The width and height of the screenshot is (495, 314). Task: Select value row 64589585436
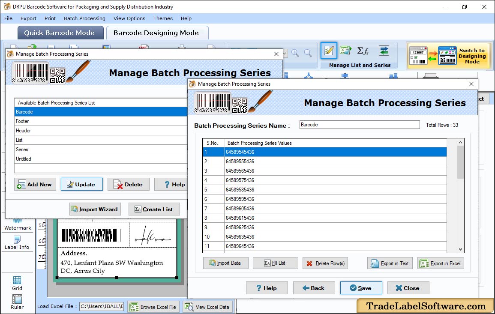pyautogui.click(x=325, y=190)
